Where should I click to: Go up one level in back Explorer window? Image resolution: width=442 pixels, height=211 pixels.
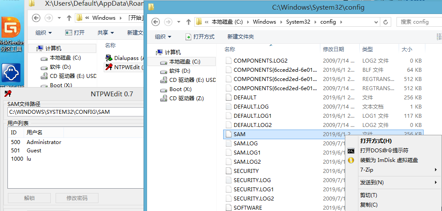click(x=69, y=18)
